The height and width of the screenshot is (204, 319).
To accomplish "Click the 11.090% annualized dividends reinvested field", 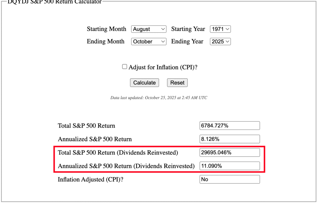I will (230, 166).
